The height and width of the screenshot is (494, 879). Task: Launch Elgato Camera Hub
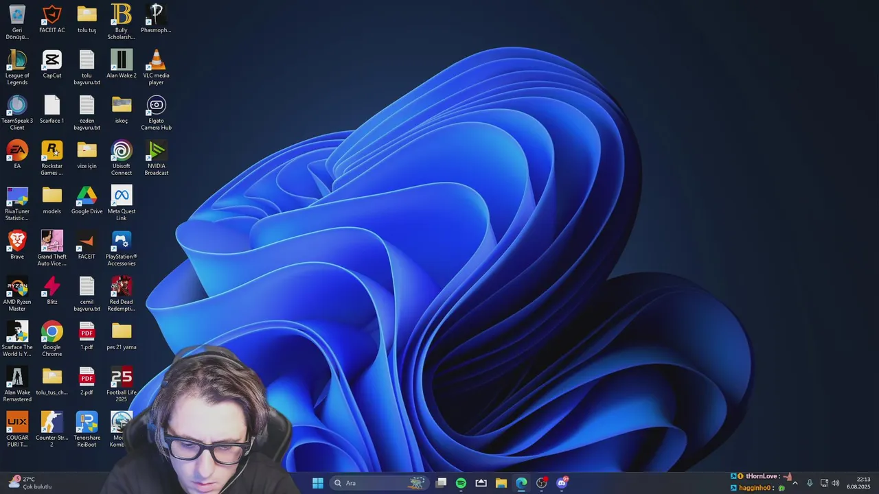pyautogui.click(x=156, y=112)
